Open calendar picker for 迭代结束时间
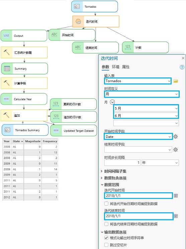186x249 pixels. [176, 216]
